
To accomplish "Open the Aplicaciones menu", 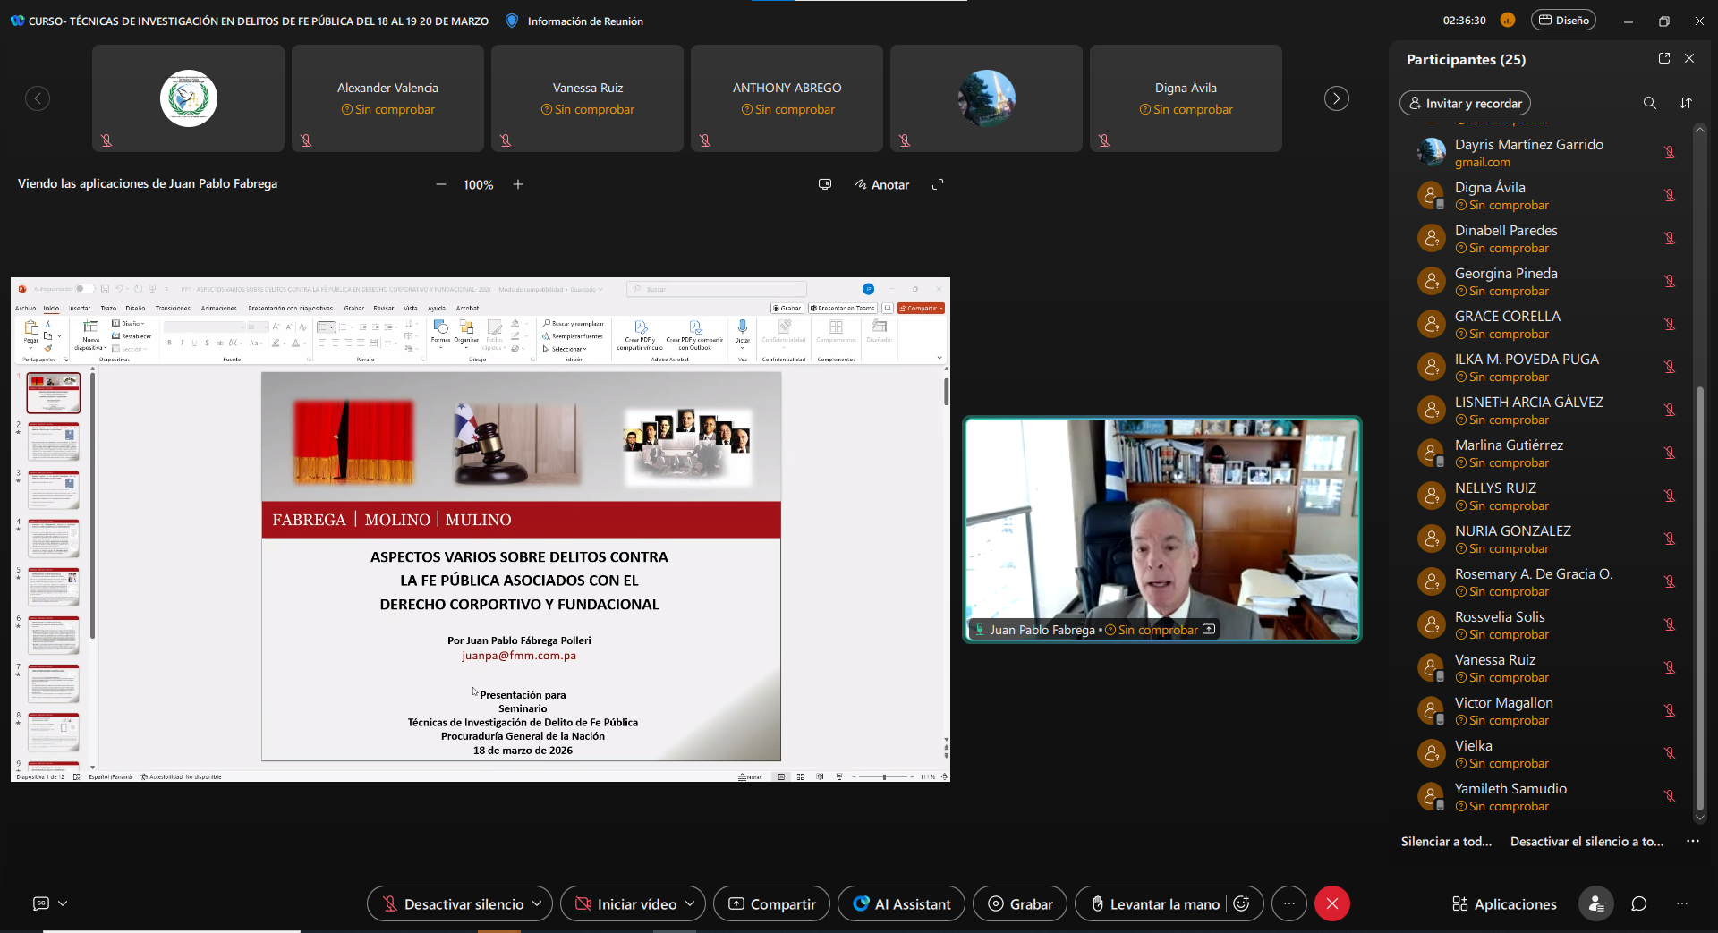I will pyautogui.click(x=1504, y=903).
